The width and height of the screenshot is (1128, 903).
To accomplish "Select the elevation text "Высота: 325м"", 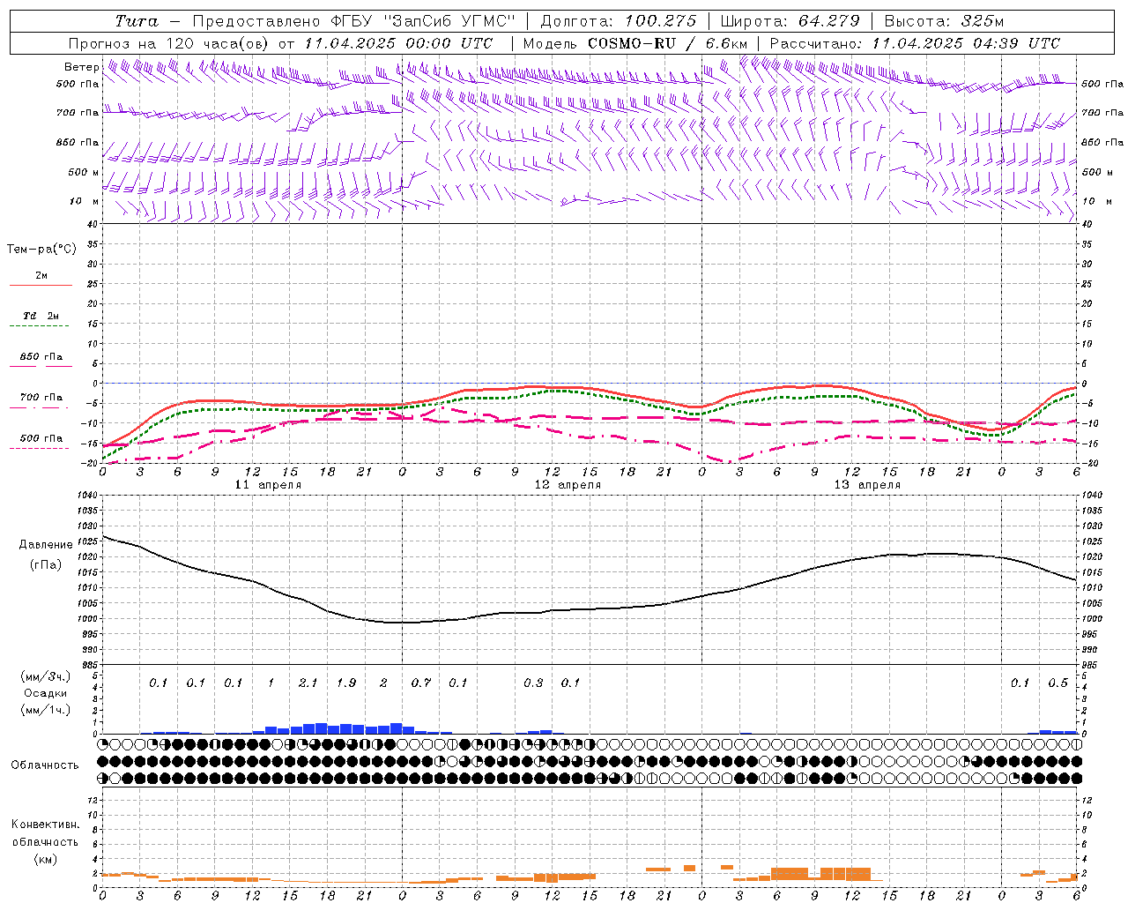I will coord(943,21).
